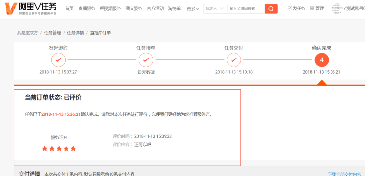Viewport: 365px width, 178px height.
Task: Open 官方活动 menu item
Action: [x=155, y=8]
